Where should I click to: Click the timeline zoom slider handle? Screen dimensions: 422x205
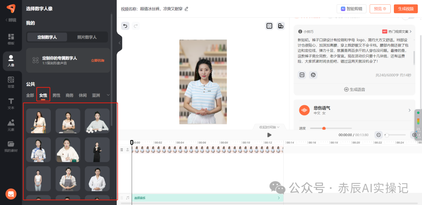pos(387,135)
